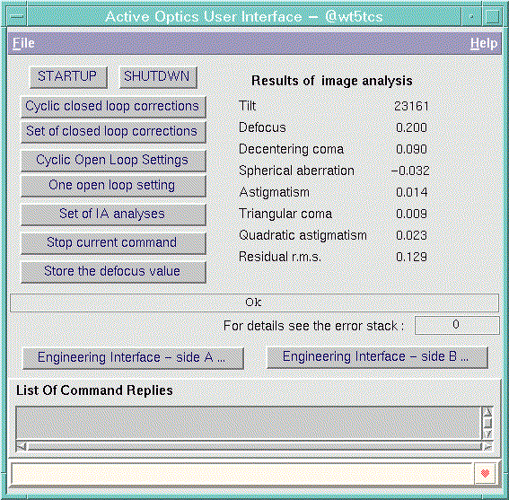Run Set of closed loop corrections

(113, 132)
